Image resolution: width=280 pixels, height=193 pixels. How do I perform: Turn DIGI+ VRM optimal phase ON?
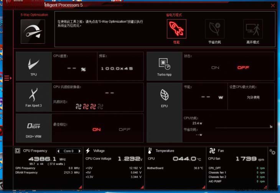tap(96, 129)
